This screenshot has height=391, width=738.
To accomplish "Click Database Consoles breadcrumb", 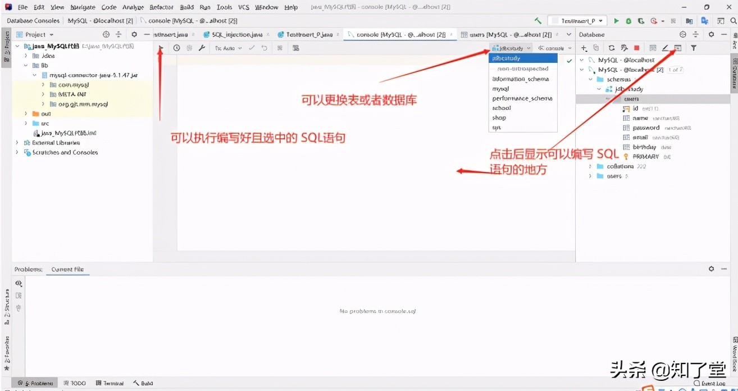I will click(x=33, y=21).
